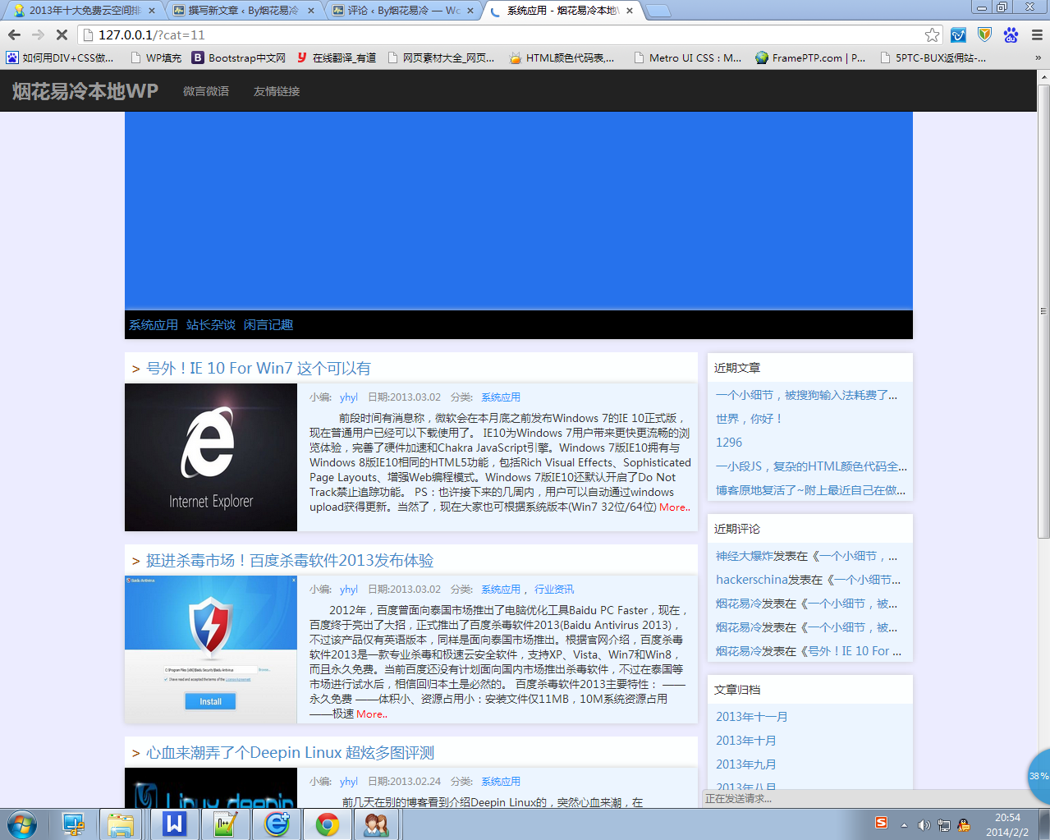This screenshot has height=840, width=1050.
Task: Click the Baidu paw extension icon
Action: tap(1011, 34)
